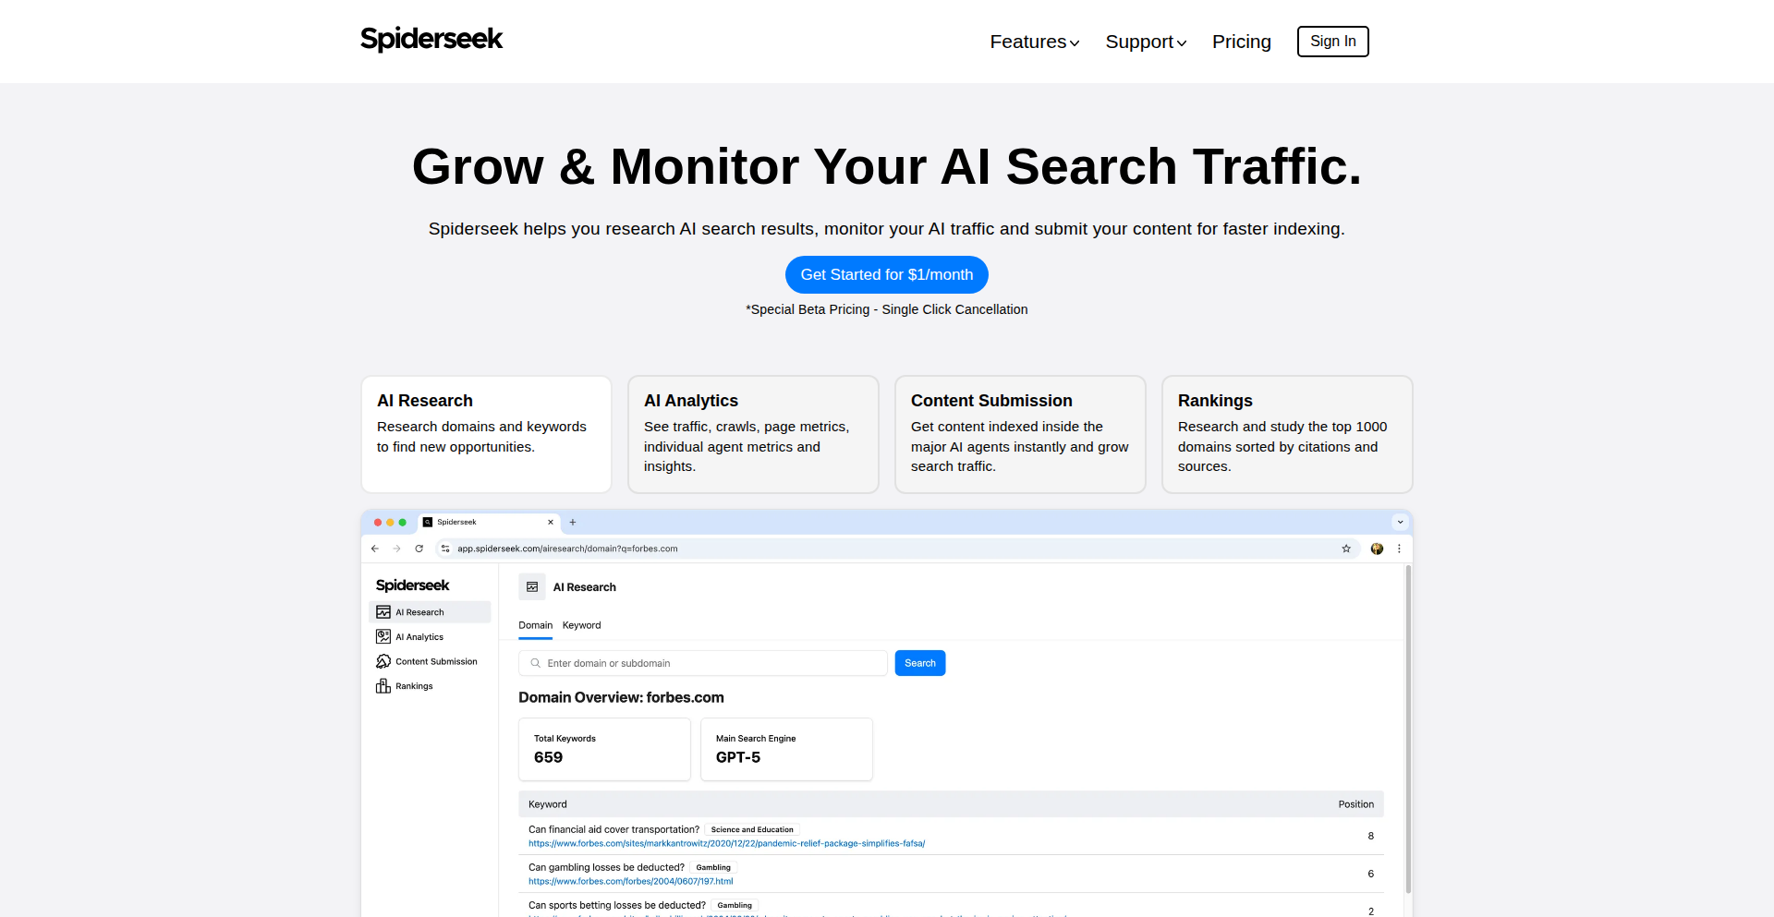Click the blue Search button
This screenshot has width=1774, height=917.
click(920, 663)
